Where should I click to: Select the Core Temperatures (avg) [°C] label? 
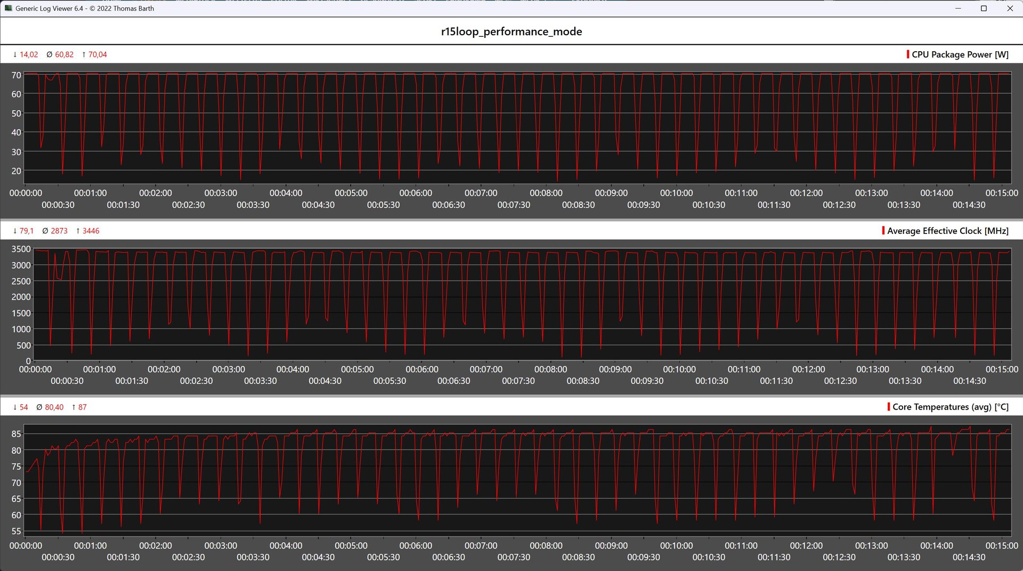tap(950, 407)
